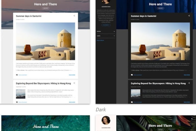The height and width of the screenshot is (131, 196).
Task: Click author name under avatar, Dark theme sidebar
Action: (x=106, y=7)
